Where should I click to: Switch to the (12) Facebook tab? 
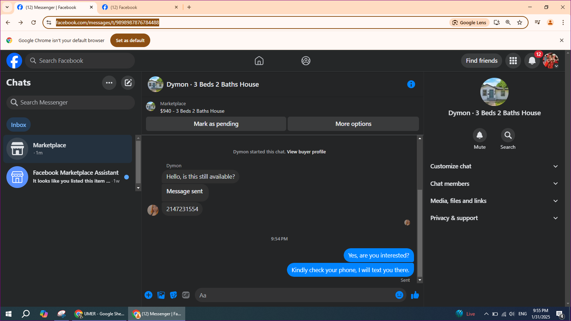tap(139, 7)
